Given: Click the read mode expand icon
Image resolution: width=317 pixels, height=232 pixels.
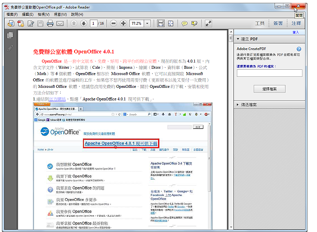Looking at the screenshot, I should (208, 23).
